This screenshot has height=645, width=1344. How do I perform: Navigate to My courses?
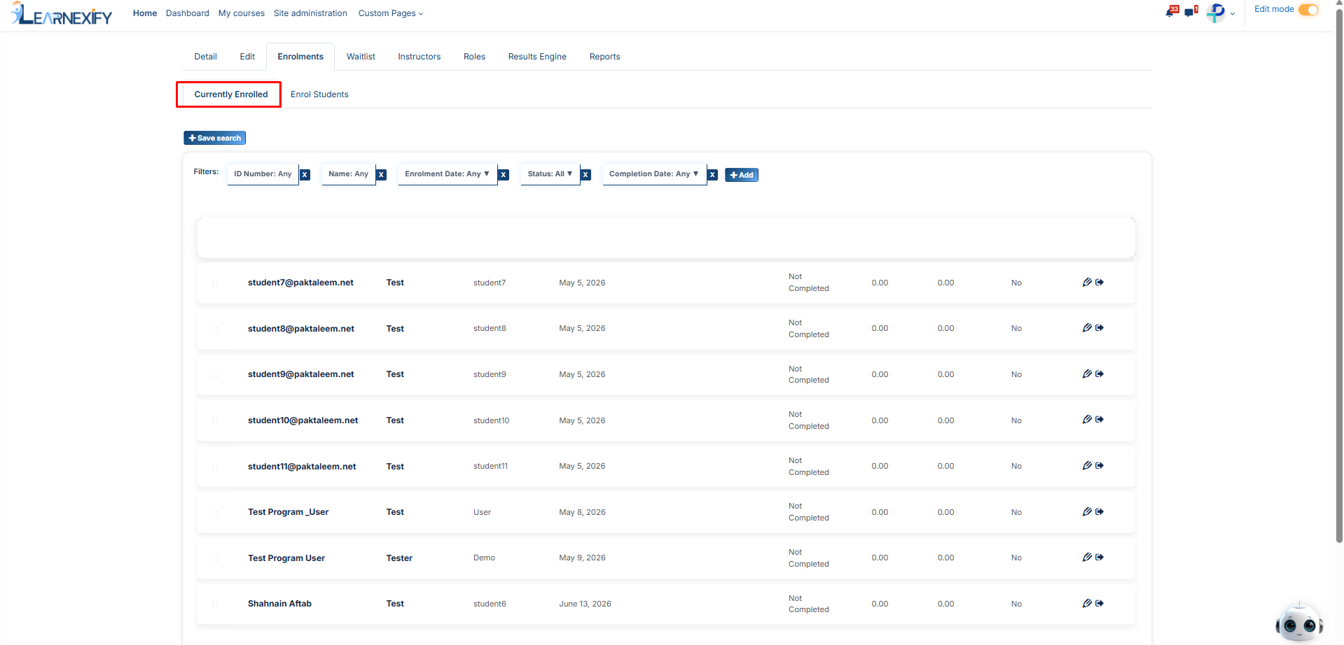coord(242,13)
